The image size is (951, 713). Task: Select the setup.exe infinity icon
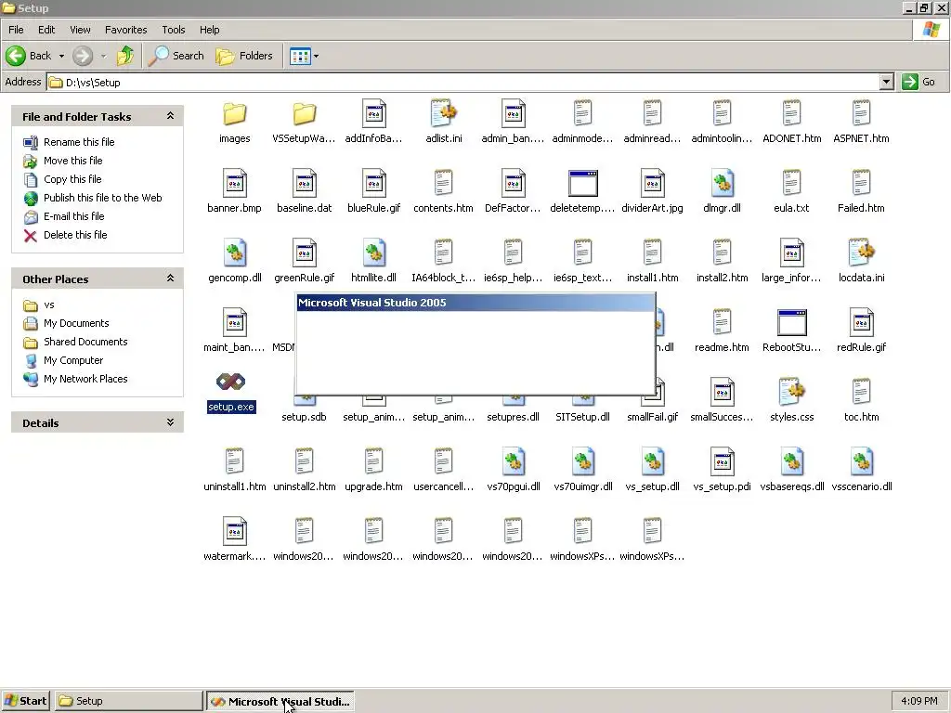coord(230,382)
